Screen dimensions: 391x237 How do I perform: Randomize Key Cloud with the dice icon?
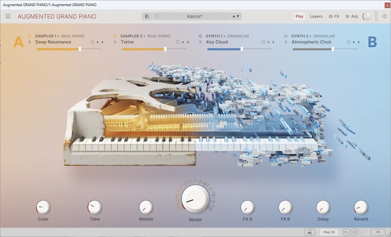[x=263, y=42]
